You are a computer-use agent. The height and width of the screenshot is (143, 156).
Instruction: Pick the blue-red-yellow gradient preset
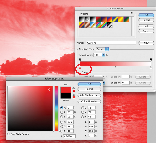110,19
